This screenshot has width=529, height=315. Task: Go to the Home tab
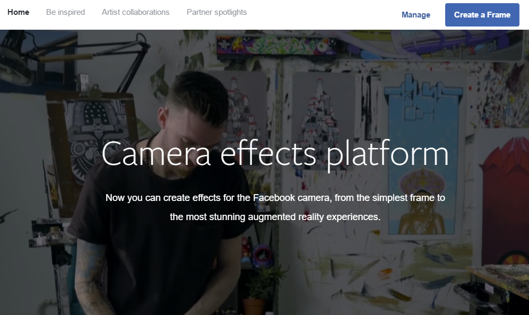[x=18, y=12]
